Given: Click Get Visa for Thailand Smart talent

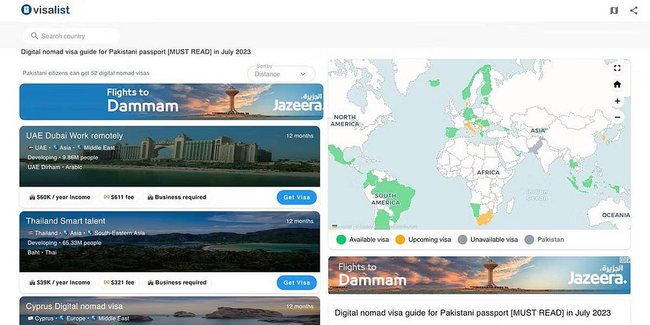Looking at the screenshot, I should (296, 283).
